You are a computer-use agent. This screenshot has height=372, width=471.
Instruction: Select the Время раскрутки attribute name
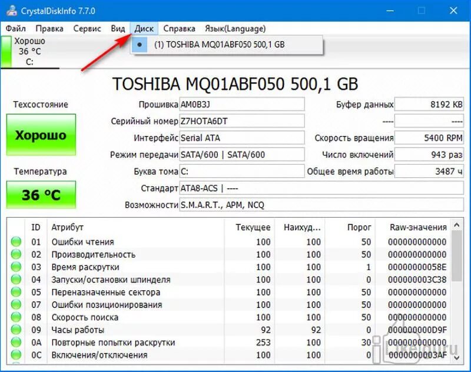pos(85,267)
